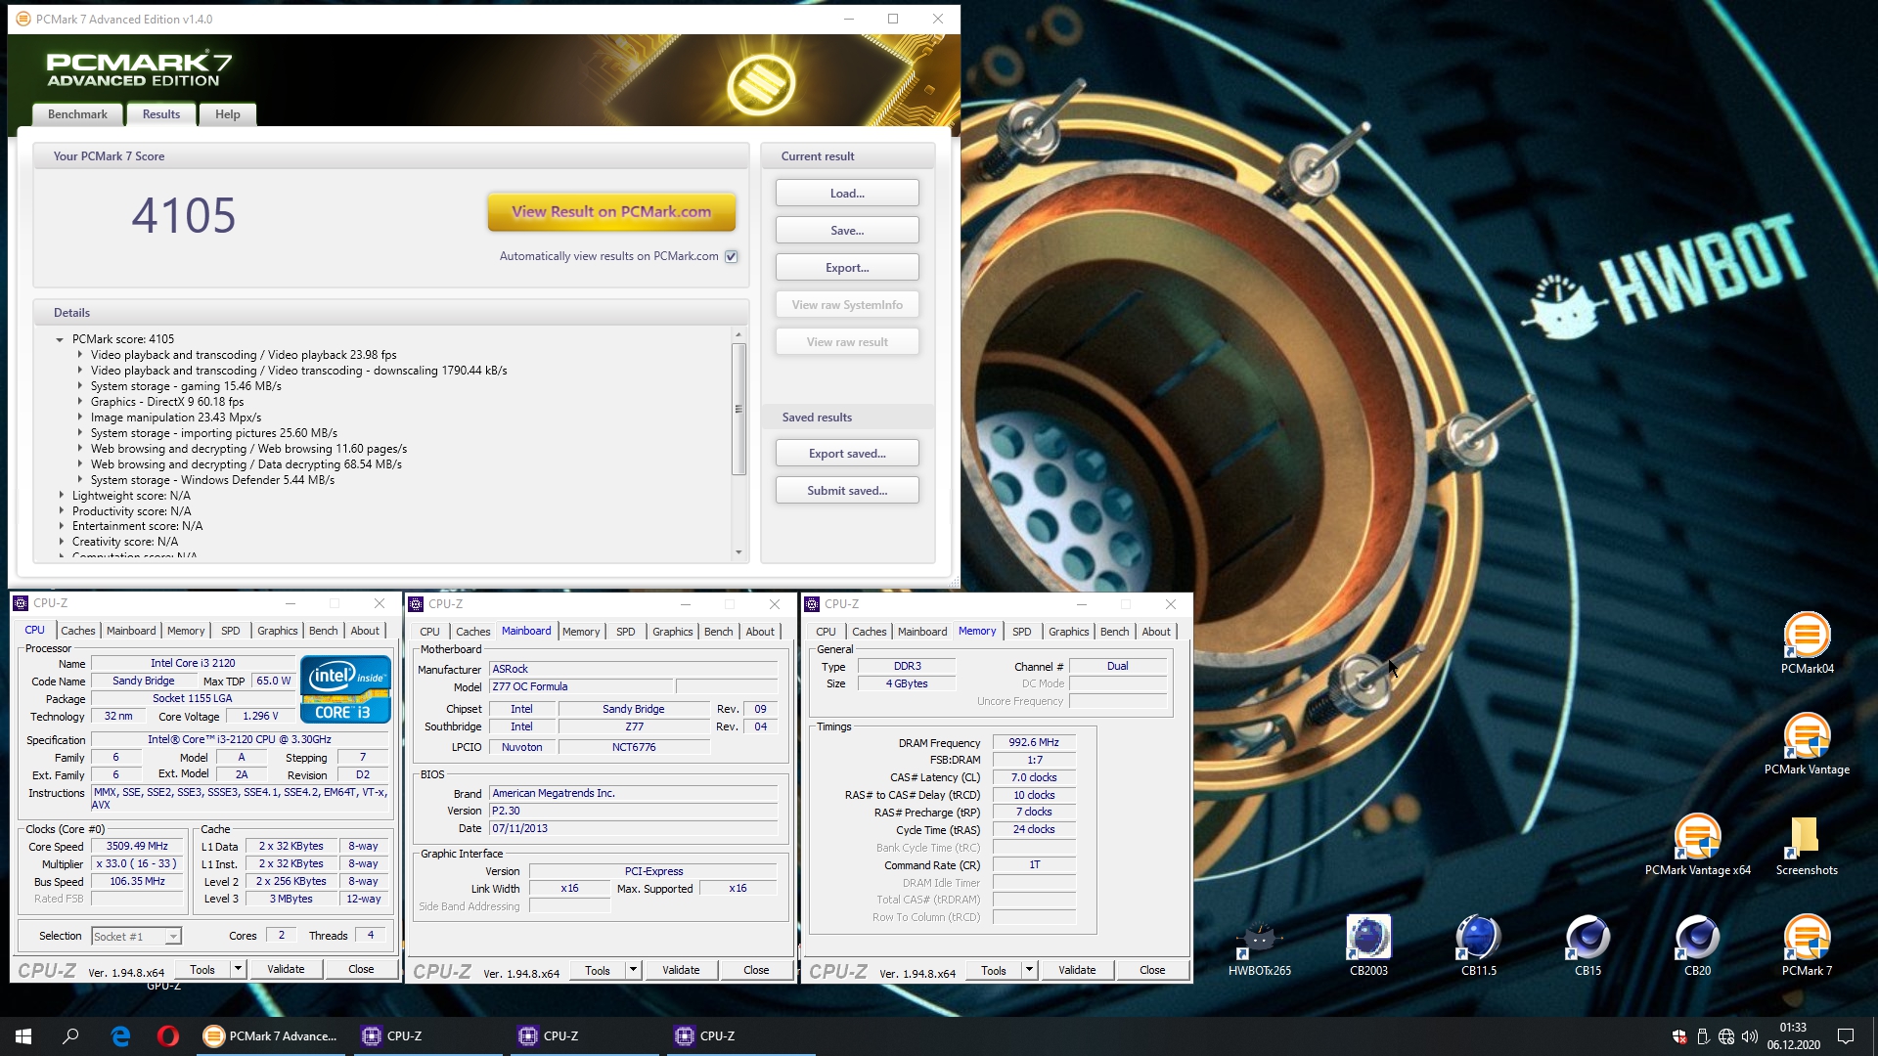Click the safely remove hardware tray icon
Viewport: 1878px width, 1056px height.
click(1702, 1036)
